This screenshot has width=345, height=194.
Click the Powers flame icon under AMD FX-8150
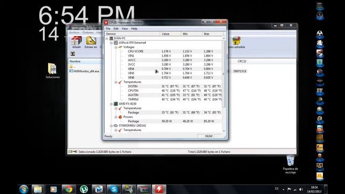(120, 117)
